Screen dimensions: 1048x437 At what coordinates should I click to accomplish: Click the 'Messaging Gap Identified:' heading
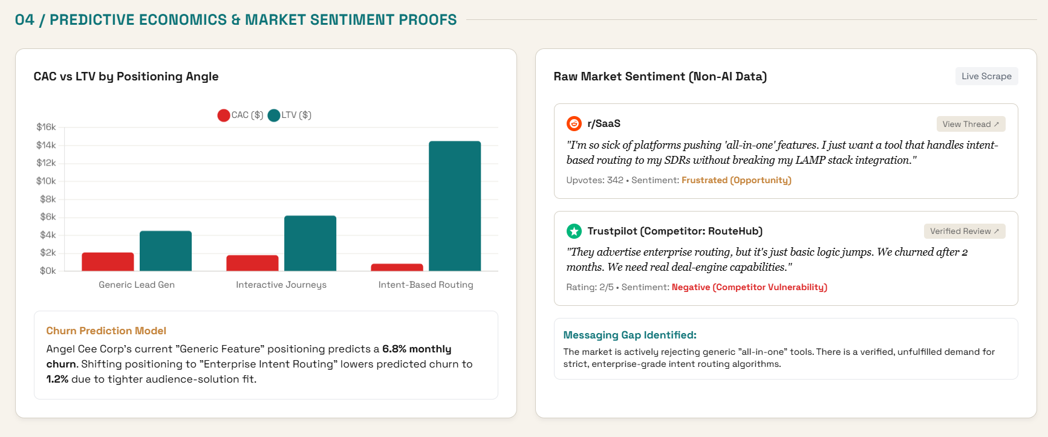(630, 335)
